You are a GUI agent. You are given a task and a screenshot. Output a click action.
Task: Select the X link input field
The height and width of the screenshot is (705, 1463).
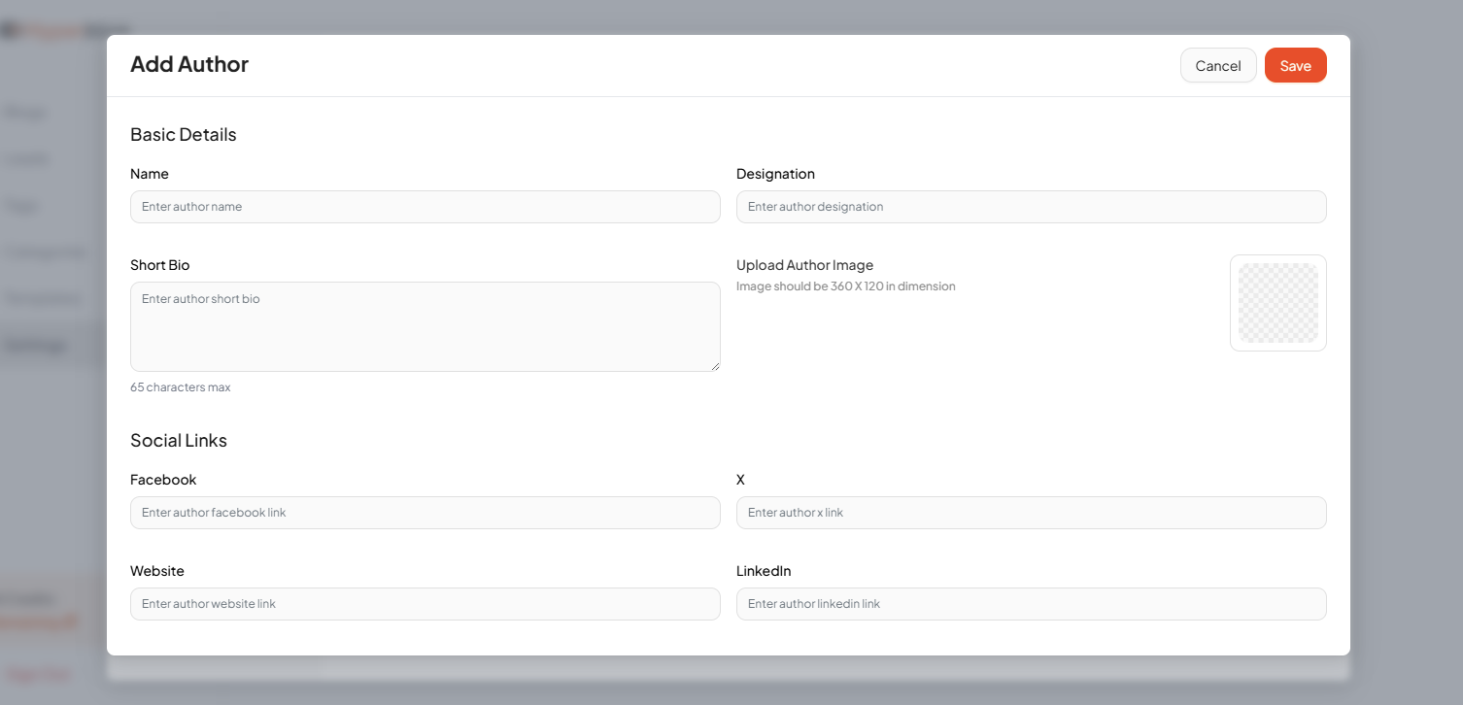tap(1031, 513)
